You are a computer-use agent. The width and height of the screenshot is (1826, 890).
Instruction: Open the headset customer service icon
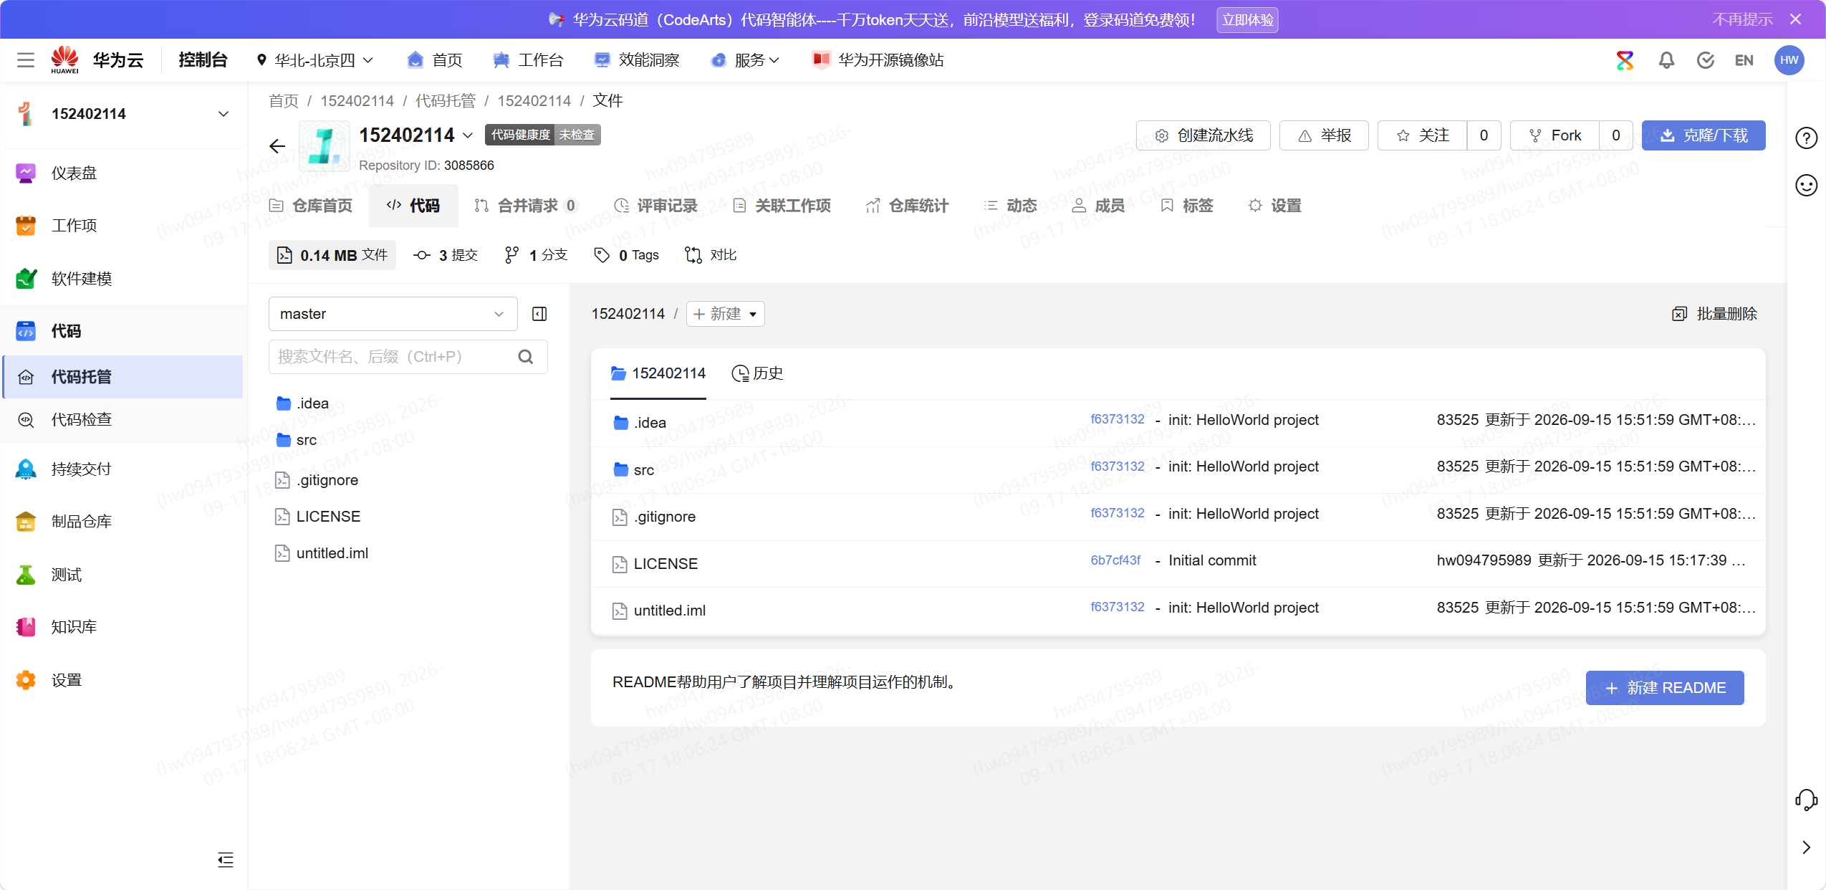1806,800
